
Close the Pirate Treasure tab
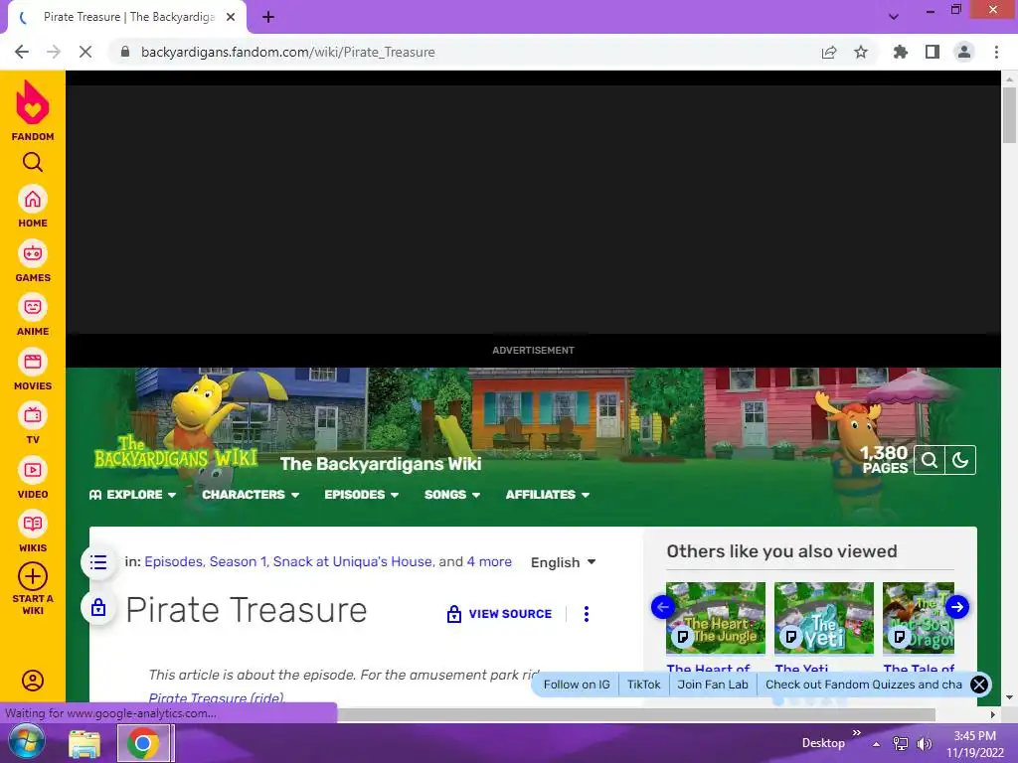click(x=231, y=17)
